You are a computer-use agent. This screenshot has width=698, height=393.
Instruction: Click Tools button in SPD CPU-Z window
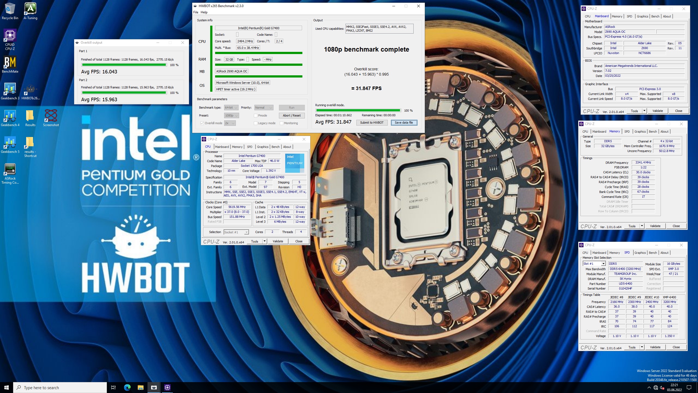coord(632,347)
